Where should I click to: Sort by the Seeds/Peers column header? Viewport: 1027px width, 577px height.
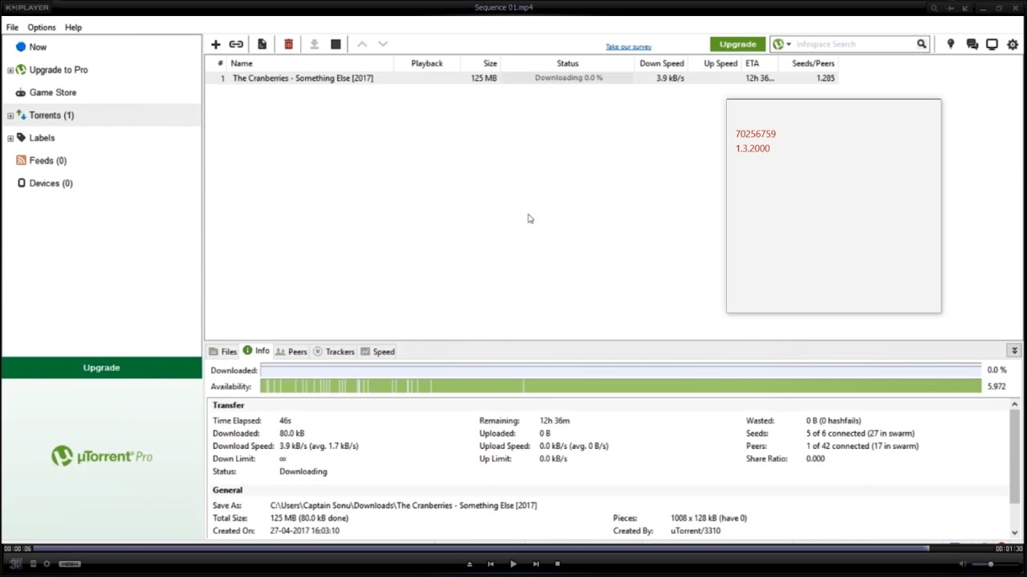coord(809,63)
